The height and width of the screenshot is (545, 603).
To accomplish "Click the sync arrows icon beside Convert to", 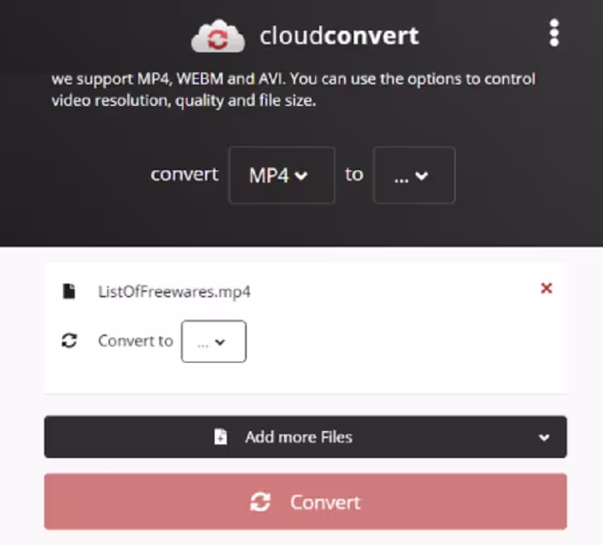I will point(69,341).
